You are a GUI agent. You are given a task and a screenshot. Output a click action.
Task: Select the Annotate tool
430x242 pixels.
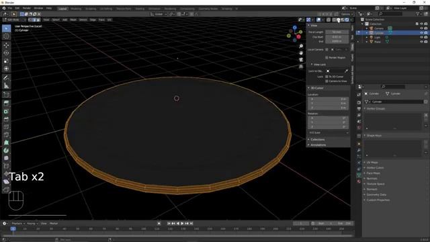(x=6, y=78)
